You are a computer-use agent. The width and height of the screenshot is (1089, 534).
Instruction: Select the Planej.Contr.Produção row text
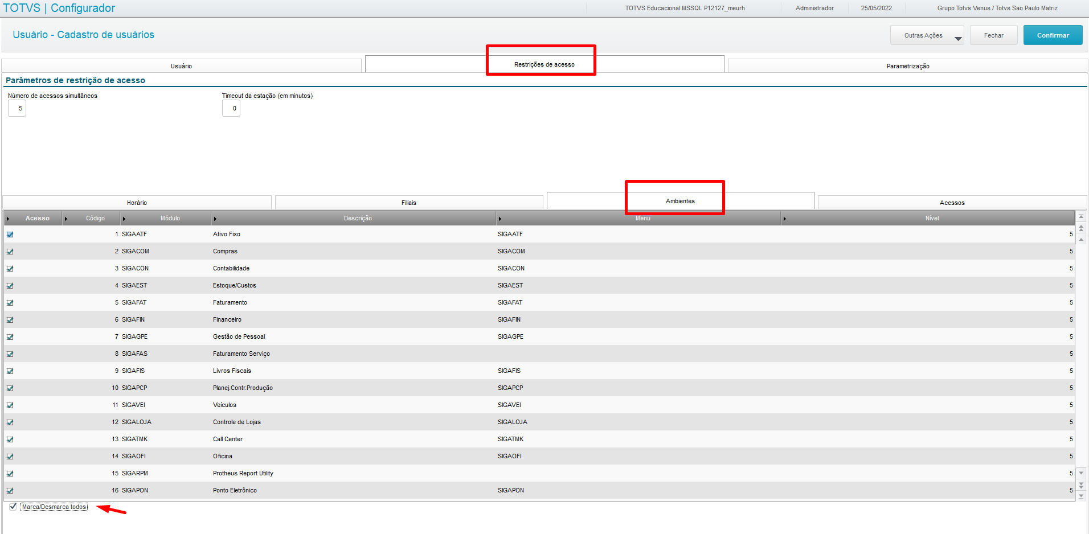pyautogui.click(x=243, y=388)
